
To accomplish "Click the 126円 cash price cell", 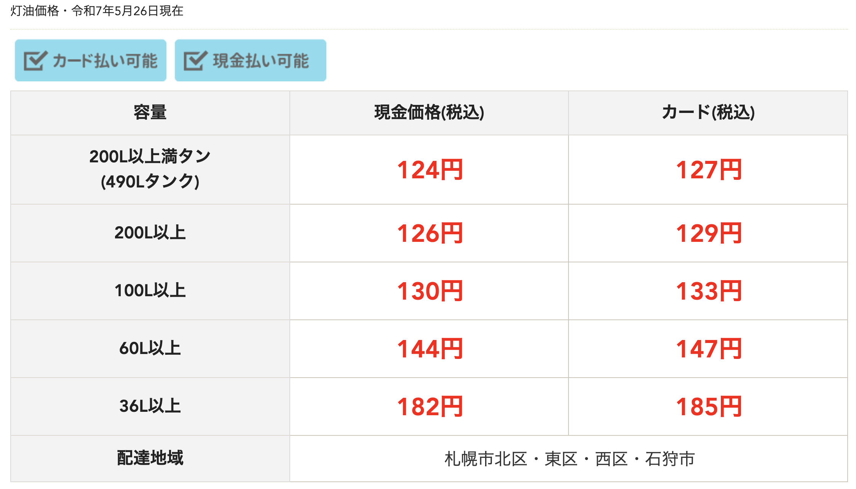I will [429, 233].
